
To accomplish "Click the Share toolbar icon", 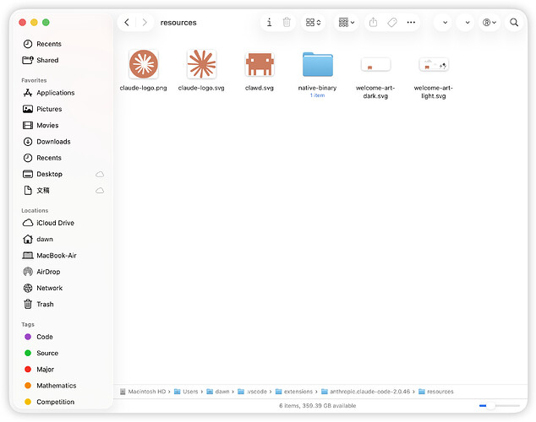I will (374, 23).
